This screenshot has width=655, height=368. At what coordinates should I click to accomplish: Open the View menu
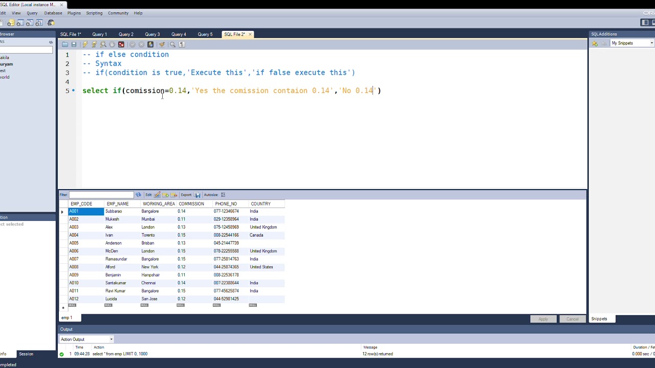coord(16,13)
